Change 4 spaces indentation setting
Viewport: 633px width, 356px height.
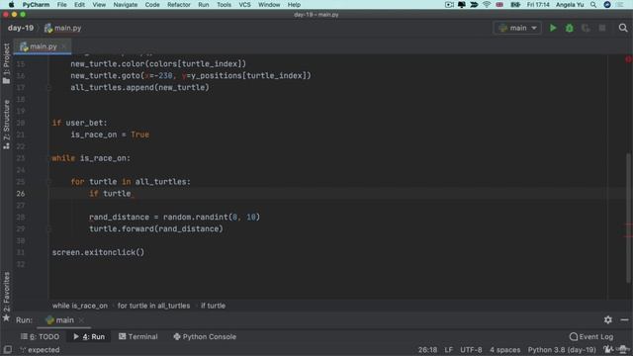coord(504,349)
